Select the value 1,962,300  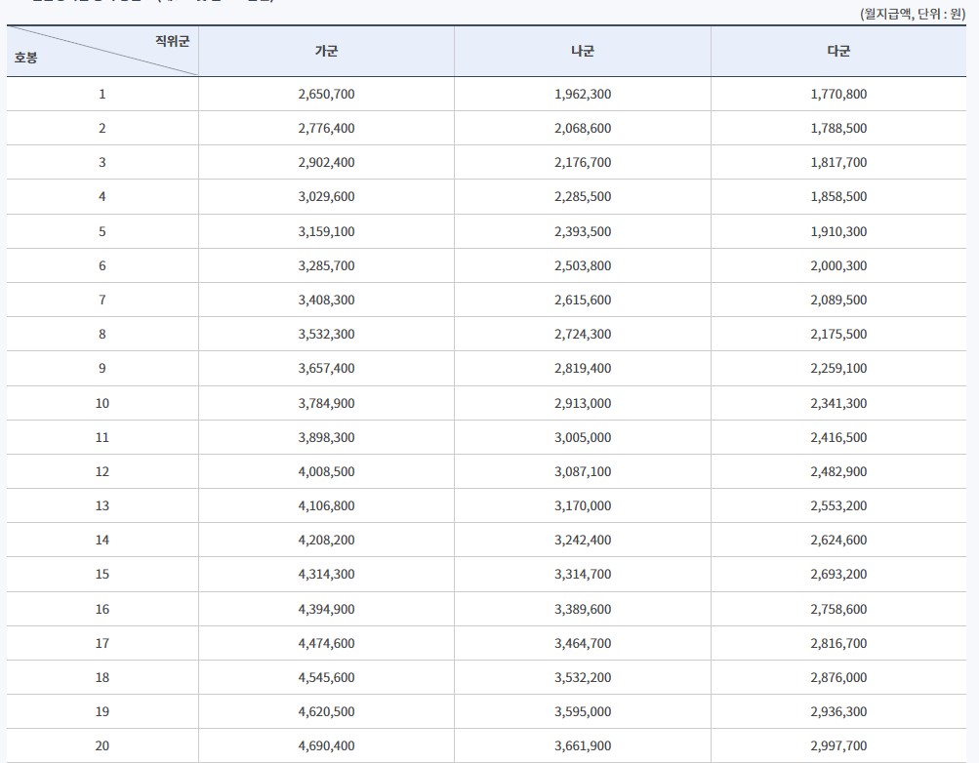coord(583,95)
